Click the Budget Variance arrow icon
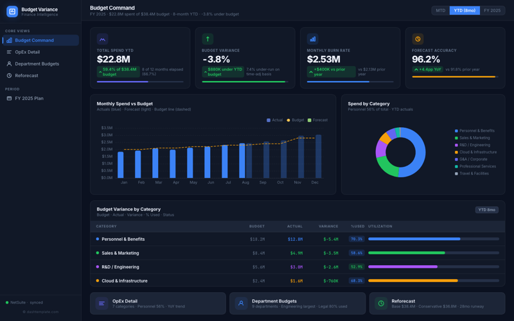This screenshot has width=514, height=321. (x=208, y=39)
